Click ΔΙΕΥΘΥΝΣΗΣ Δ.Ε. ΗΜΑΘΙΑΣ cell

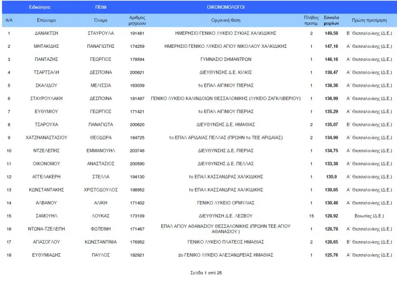(x=226, y=124)
